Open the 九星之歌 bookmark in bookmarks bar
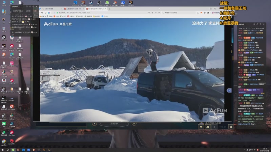Image resolution: width=271 pixels, height=152 pixels. (x=71, y=16)
